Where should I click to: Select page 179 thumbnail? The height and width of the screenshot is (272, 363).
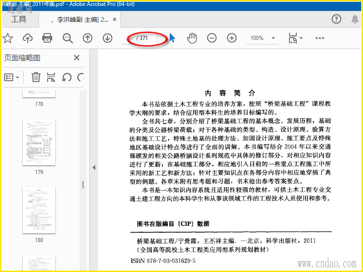(x=39, y=142)
